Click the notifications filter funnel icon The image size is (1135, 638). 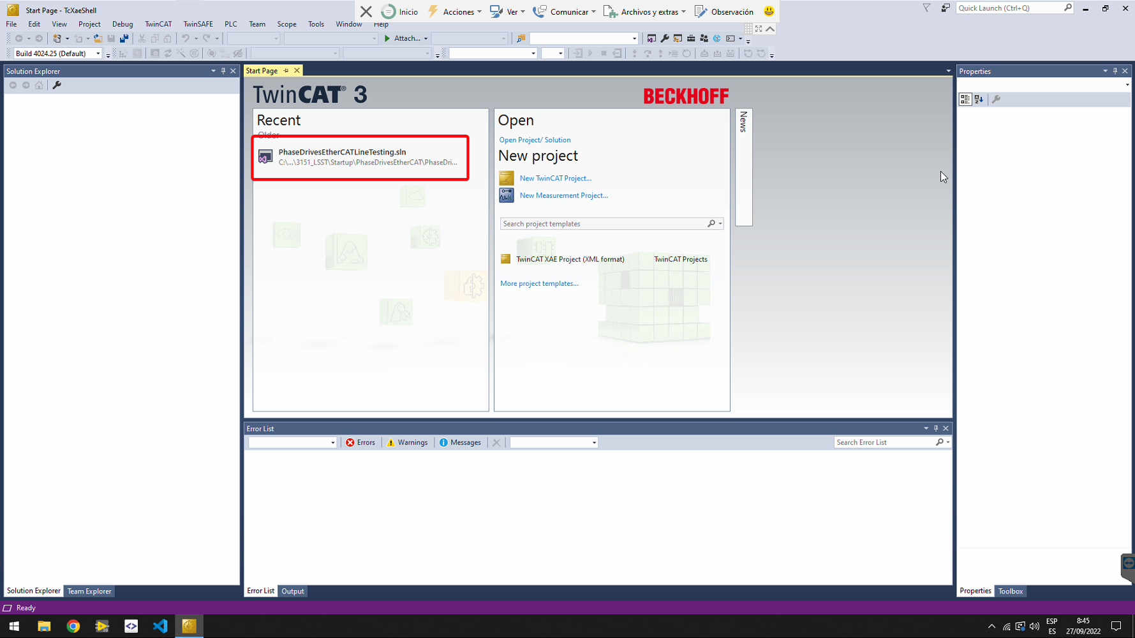[x=926, y=8]
